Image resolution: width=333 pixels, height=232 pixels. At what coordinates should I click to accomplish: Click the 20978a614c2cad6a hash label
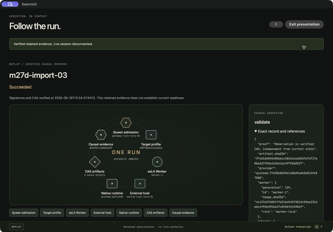pos(151,148)
